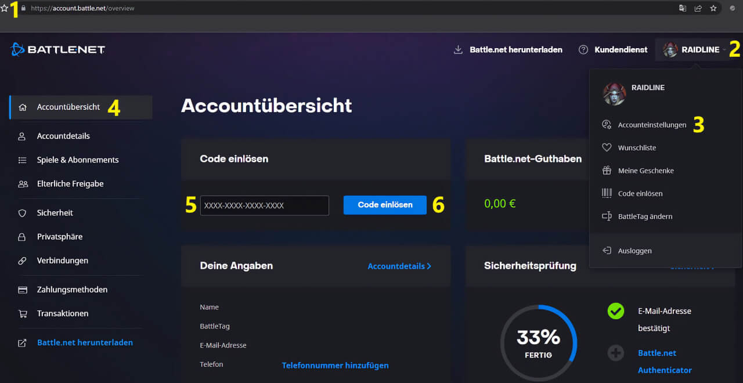Open Spiele & Abonnements in the sidebar
743x383 pixels.
click(77, 160)
